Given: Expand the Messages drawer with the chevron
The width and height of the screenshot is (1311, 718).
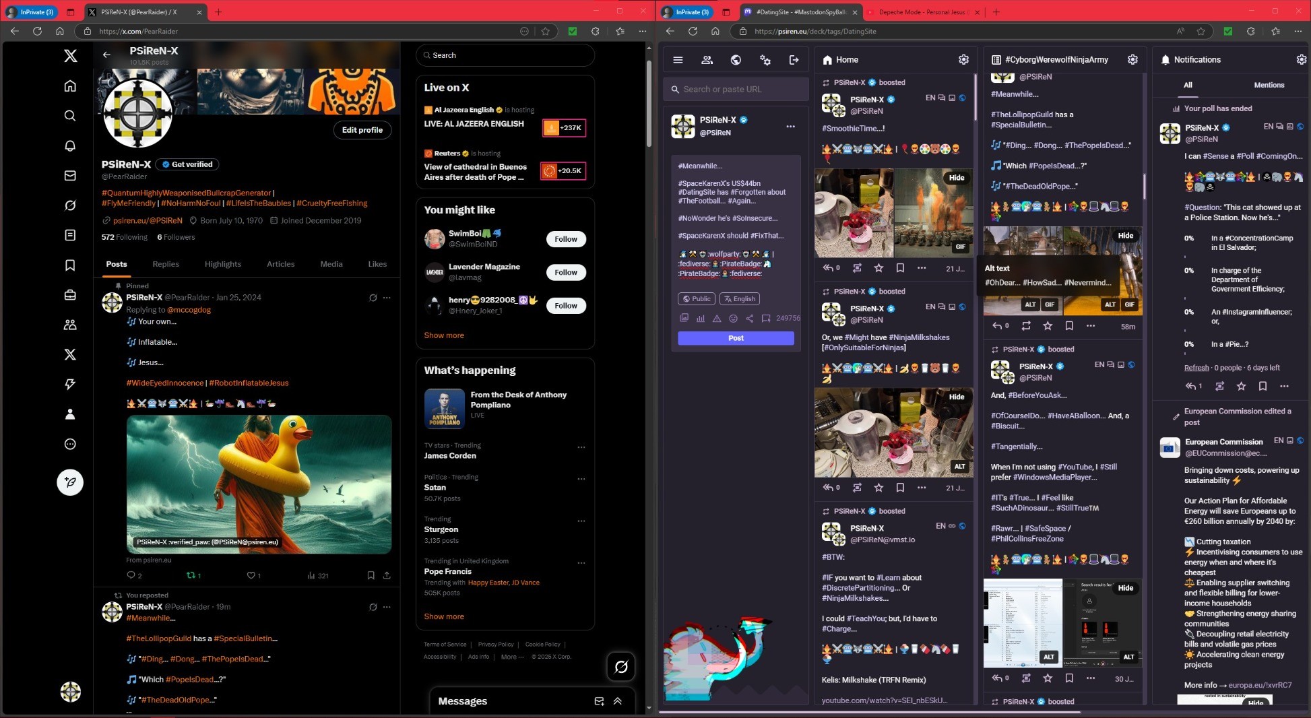Looking at the screenshot, I should coord(618,701).
